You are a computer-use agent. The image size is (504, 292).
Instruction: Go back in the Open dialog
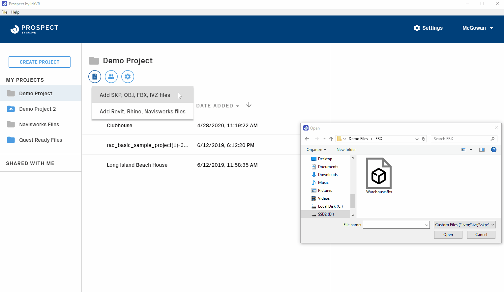307,139
